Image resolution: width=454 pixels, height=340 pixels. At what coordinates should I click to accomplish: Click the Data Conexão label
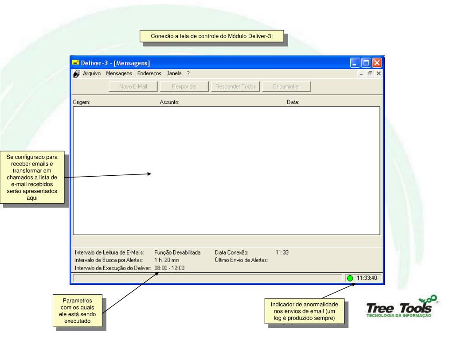[231, 252]
